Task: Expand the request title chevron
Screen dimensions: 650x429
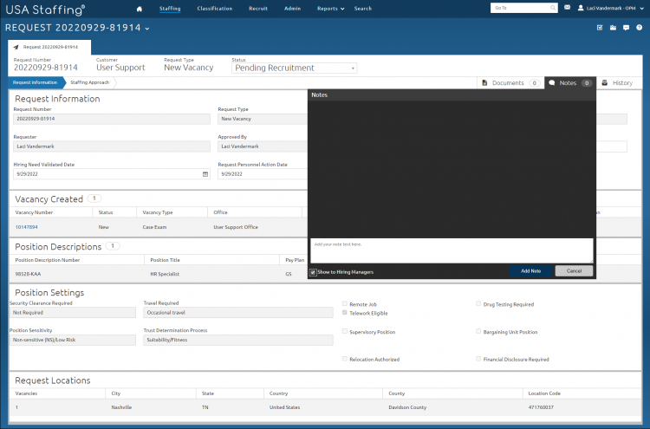Action: point(147,29)
